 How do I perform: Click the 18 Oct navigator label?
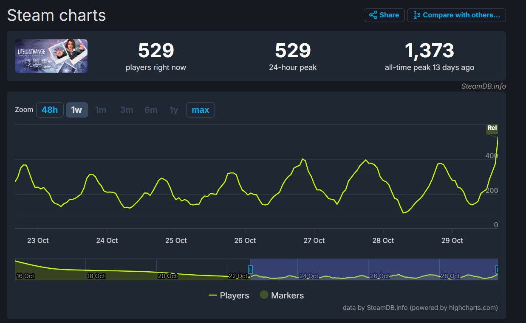[x=96, y=276]
